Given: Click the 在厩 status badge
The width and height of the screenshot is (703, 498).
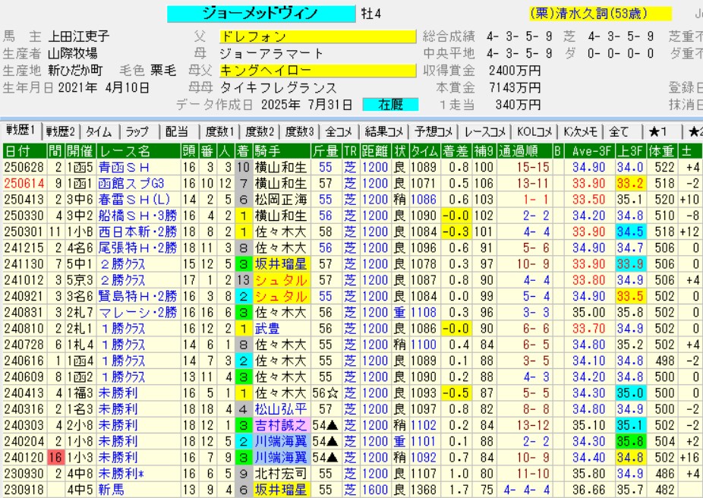Looking at the screenshot, I should coord(387,104).
